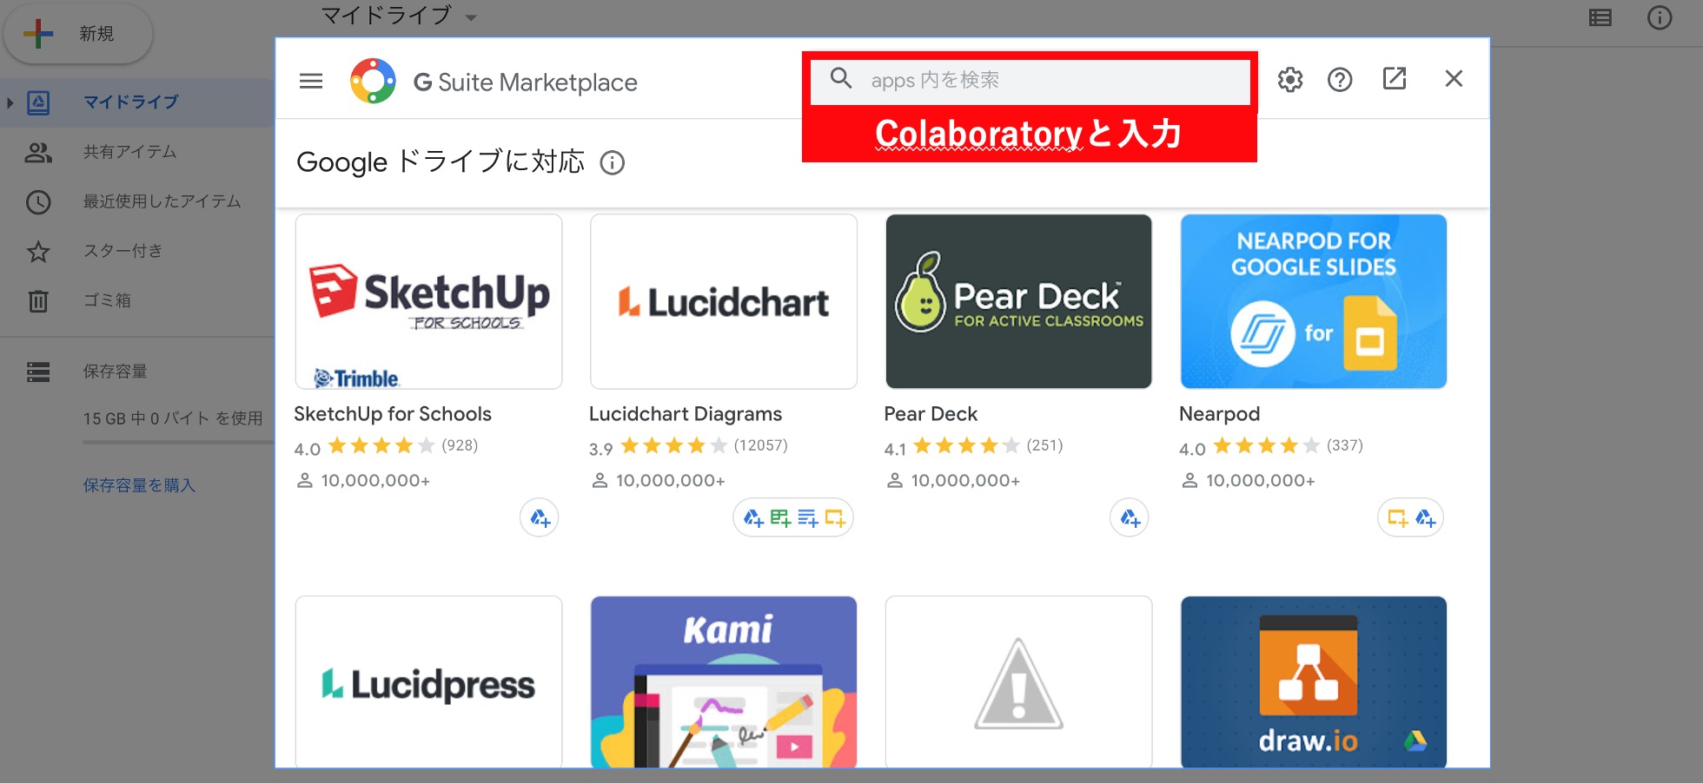Open the Marketplace help icon
This screenshot has width=1703, height=783.
click(x=1340, y=80)
